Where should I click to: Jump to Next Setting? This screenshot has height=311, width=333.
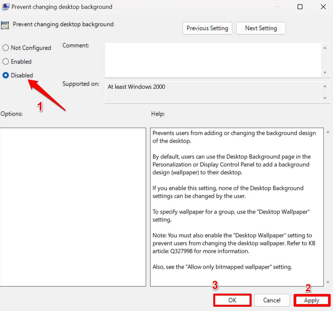261,28
